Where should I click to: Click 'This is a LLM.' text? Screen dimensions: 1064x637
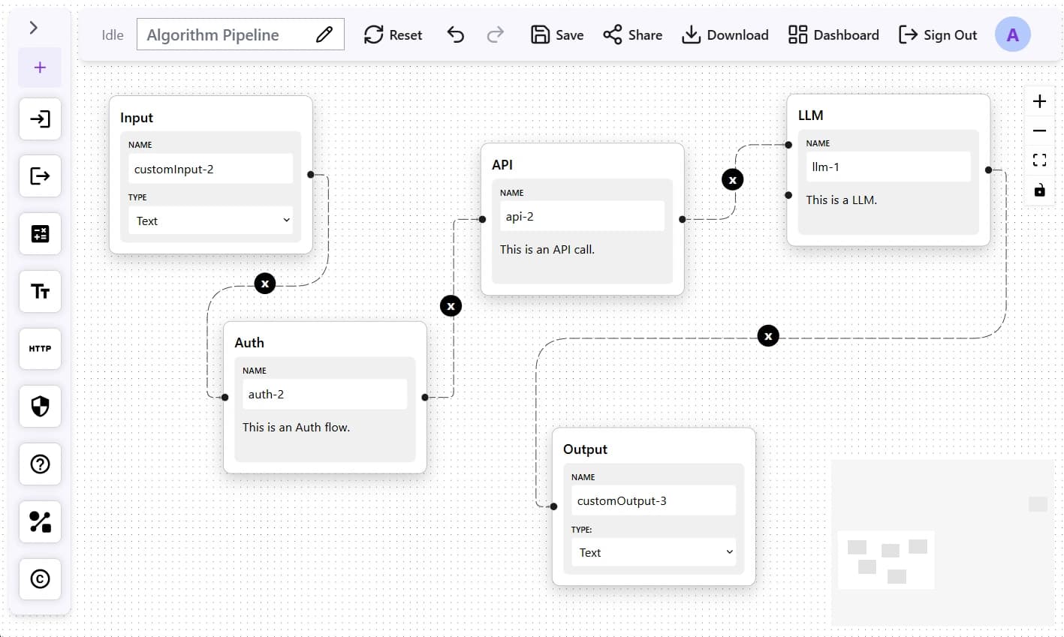(842, 200)
